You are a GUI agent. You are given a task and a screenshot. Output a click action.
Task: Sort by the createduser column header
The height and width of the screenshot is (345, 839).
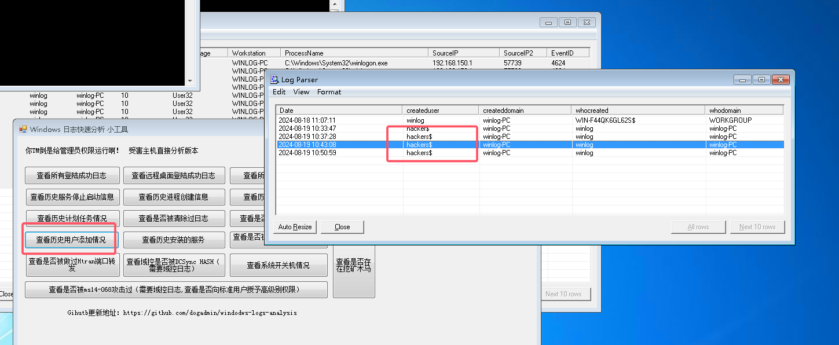[441, 110]
